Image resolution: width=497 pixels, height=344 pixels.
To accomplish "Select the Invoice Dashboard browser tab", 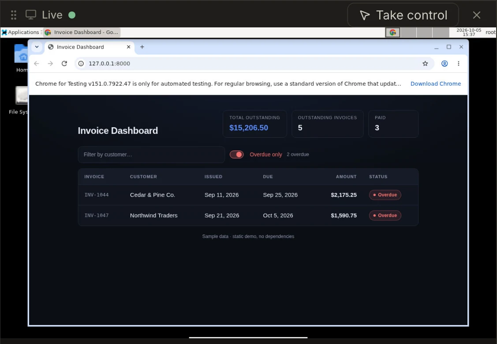I will coord(90,47).
